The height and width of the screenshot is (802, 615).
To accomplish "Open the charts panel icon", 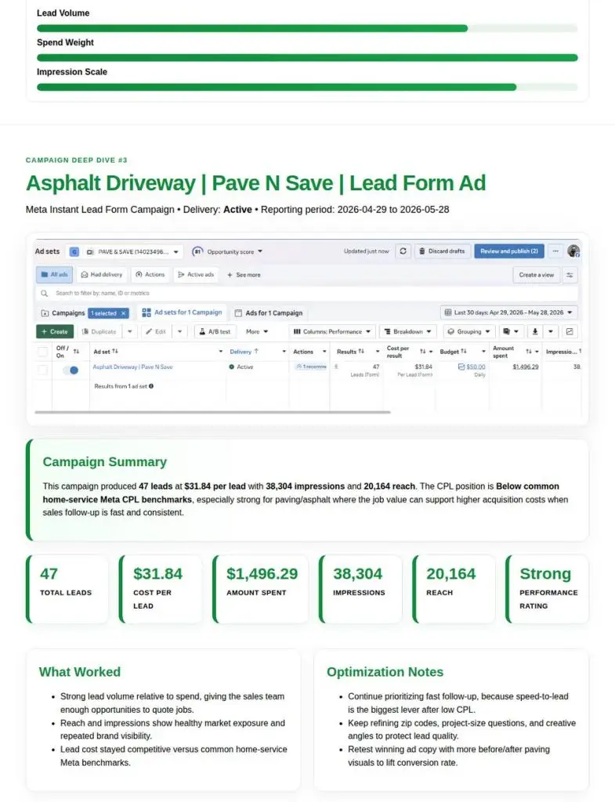I will (570, 331).
